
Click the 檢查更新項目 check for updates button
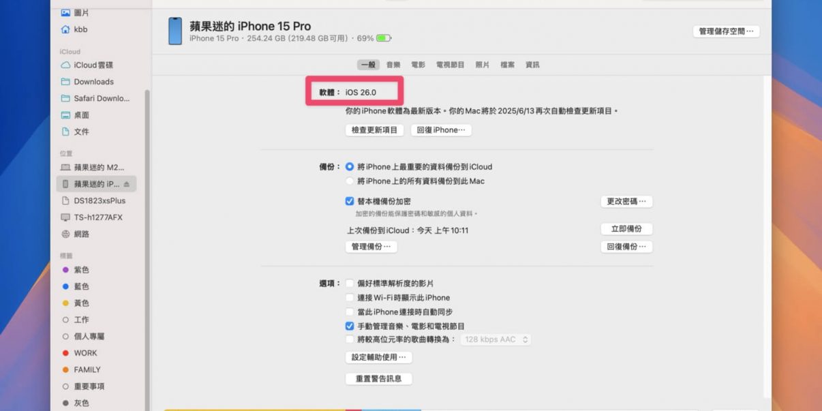pos(374,130)
